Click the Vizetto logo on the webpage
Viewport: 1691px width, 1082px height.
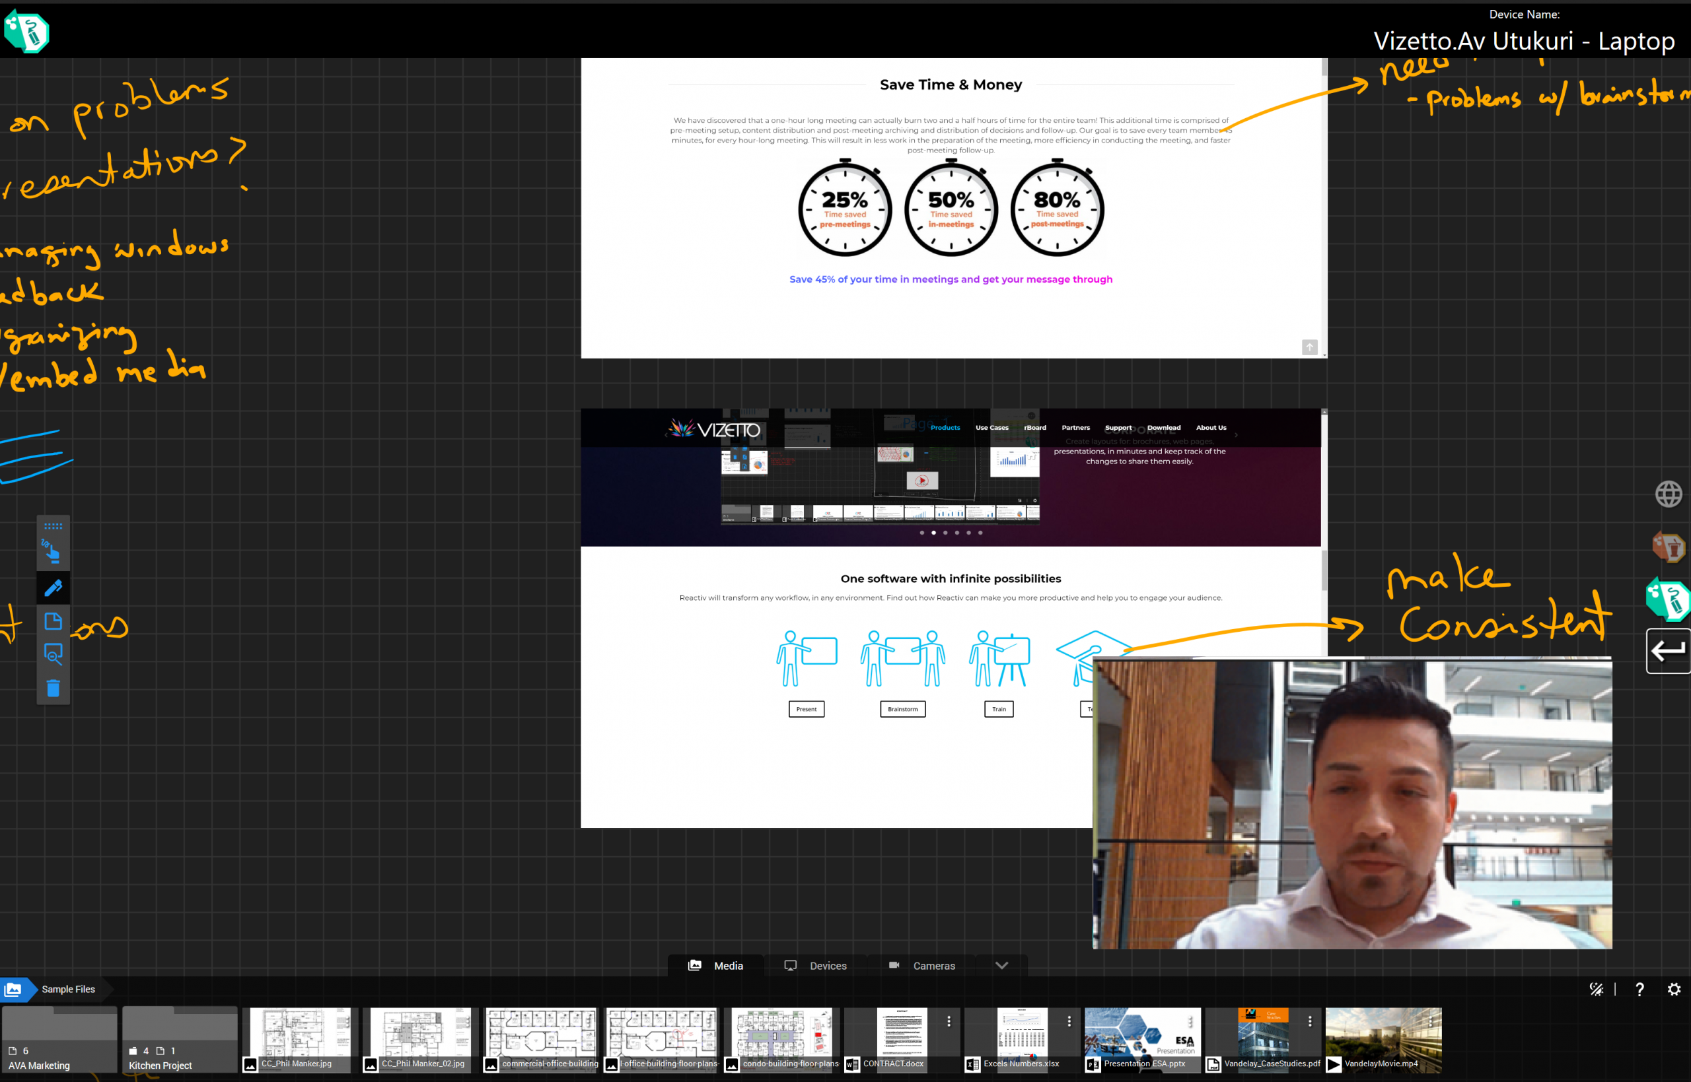pyautogui.click(x=714, y=428)
